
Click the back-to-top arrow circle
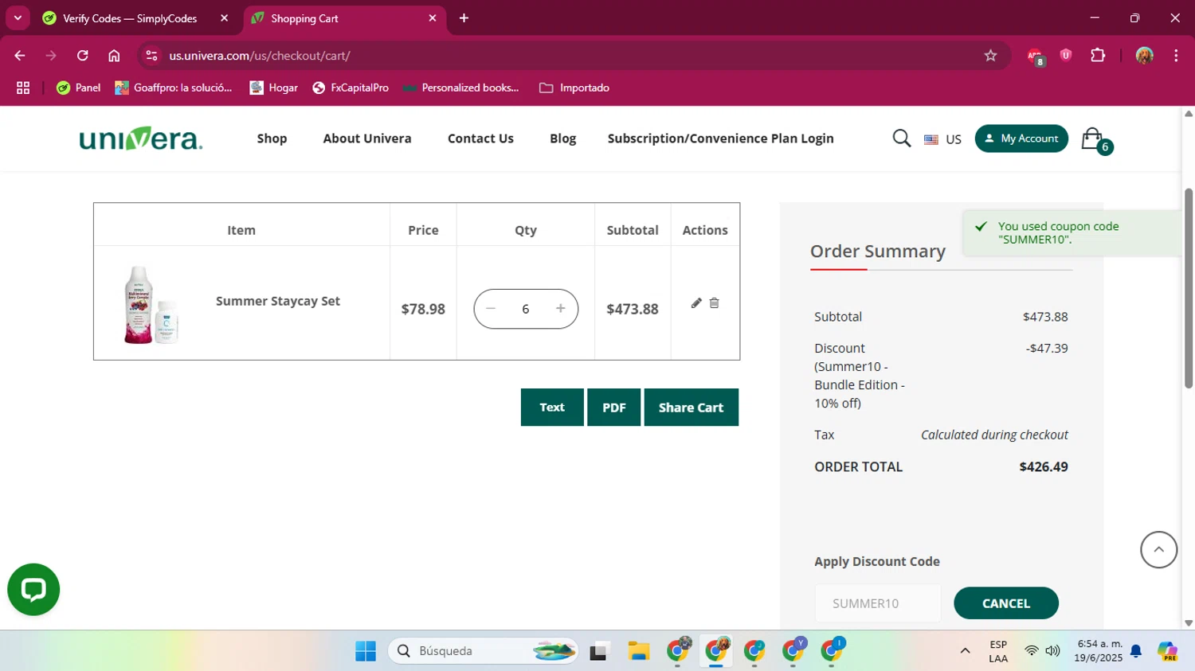pos(1158,550)
